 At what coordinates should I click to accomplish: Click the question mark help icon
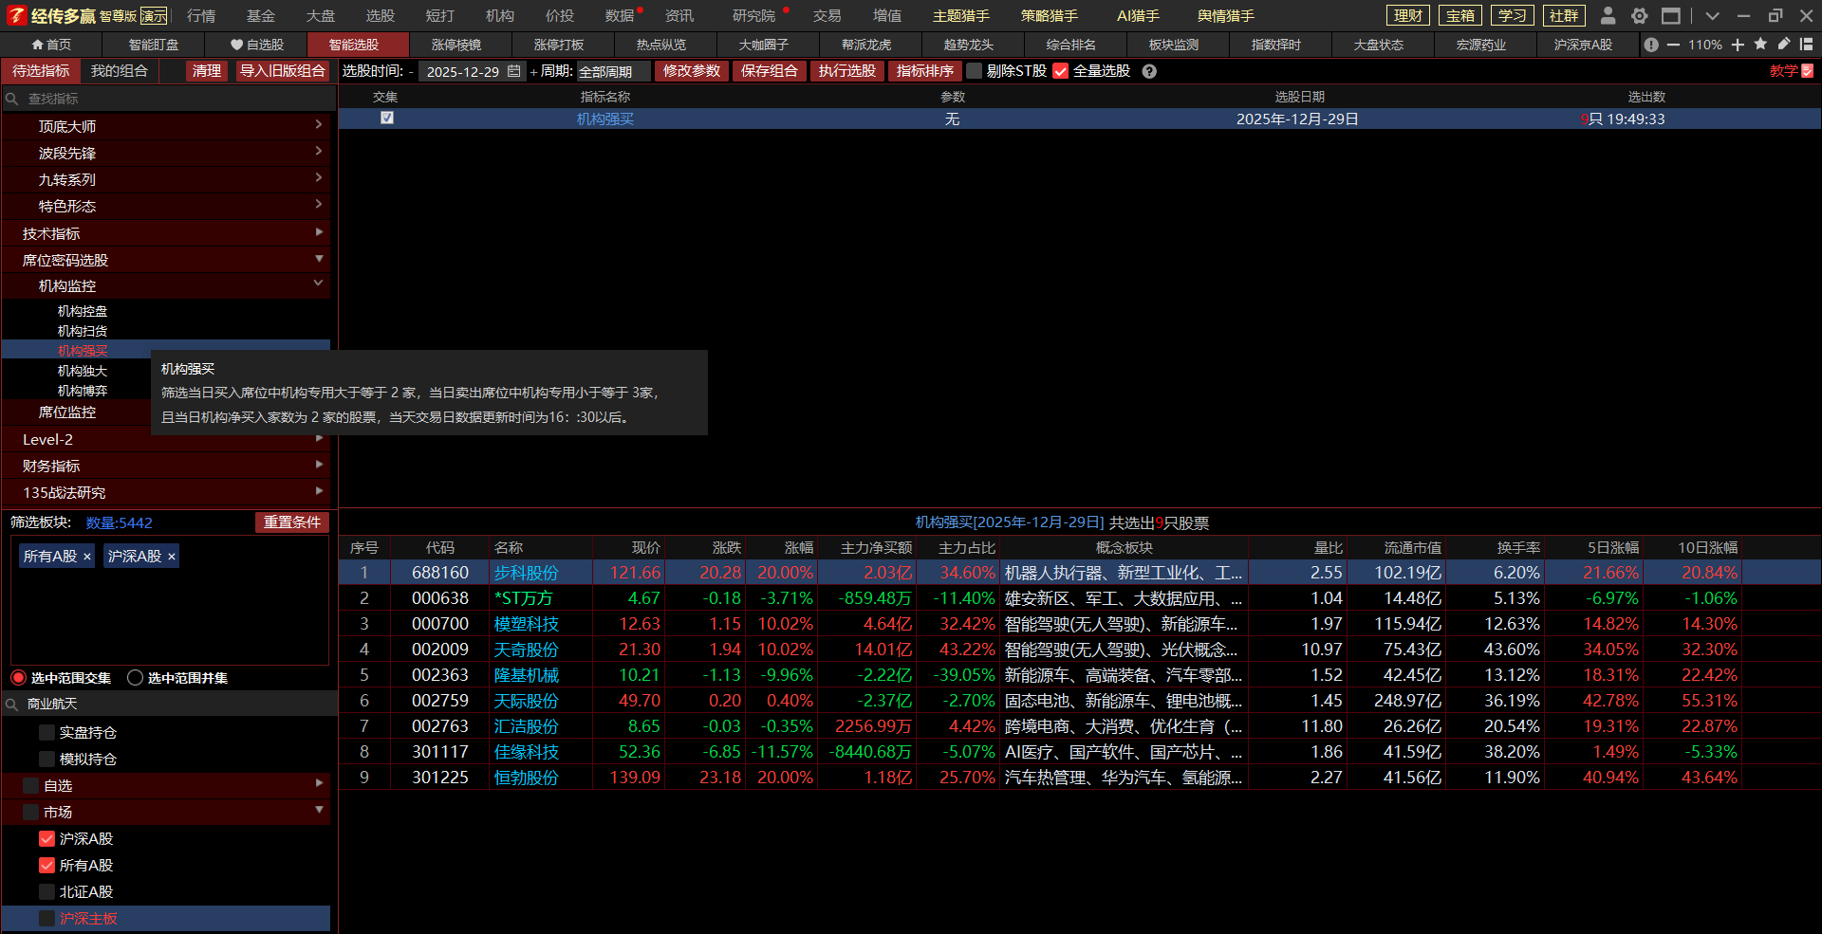click(x=1149, y=71)
